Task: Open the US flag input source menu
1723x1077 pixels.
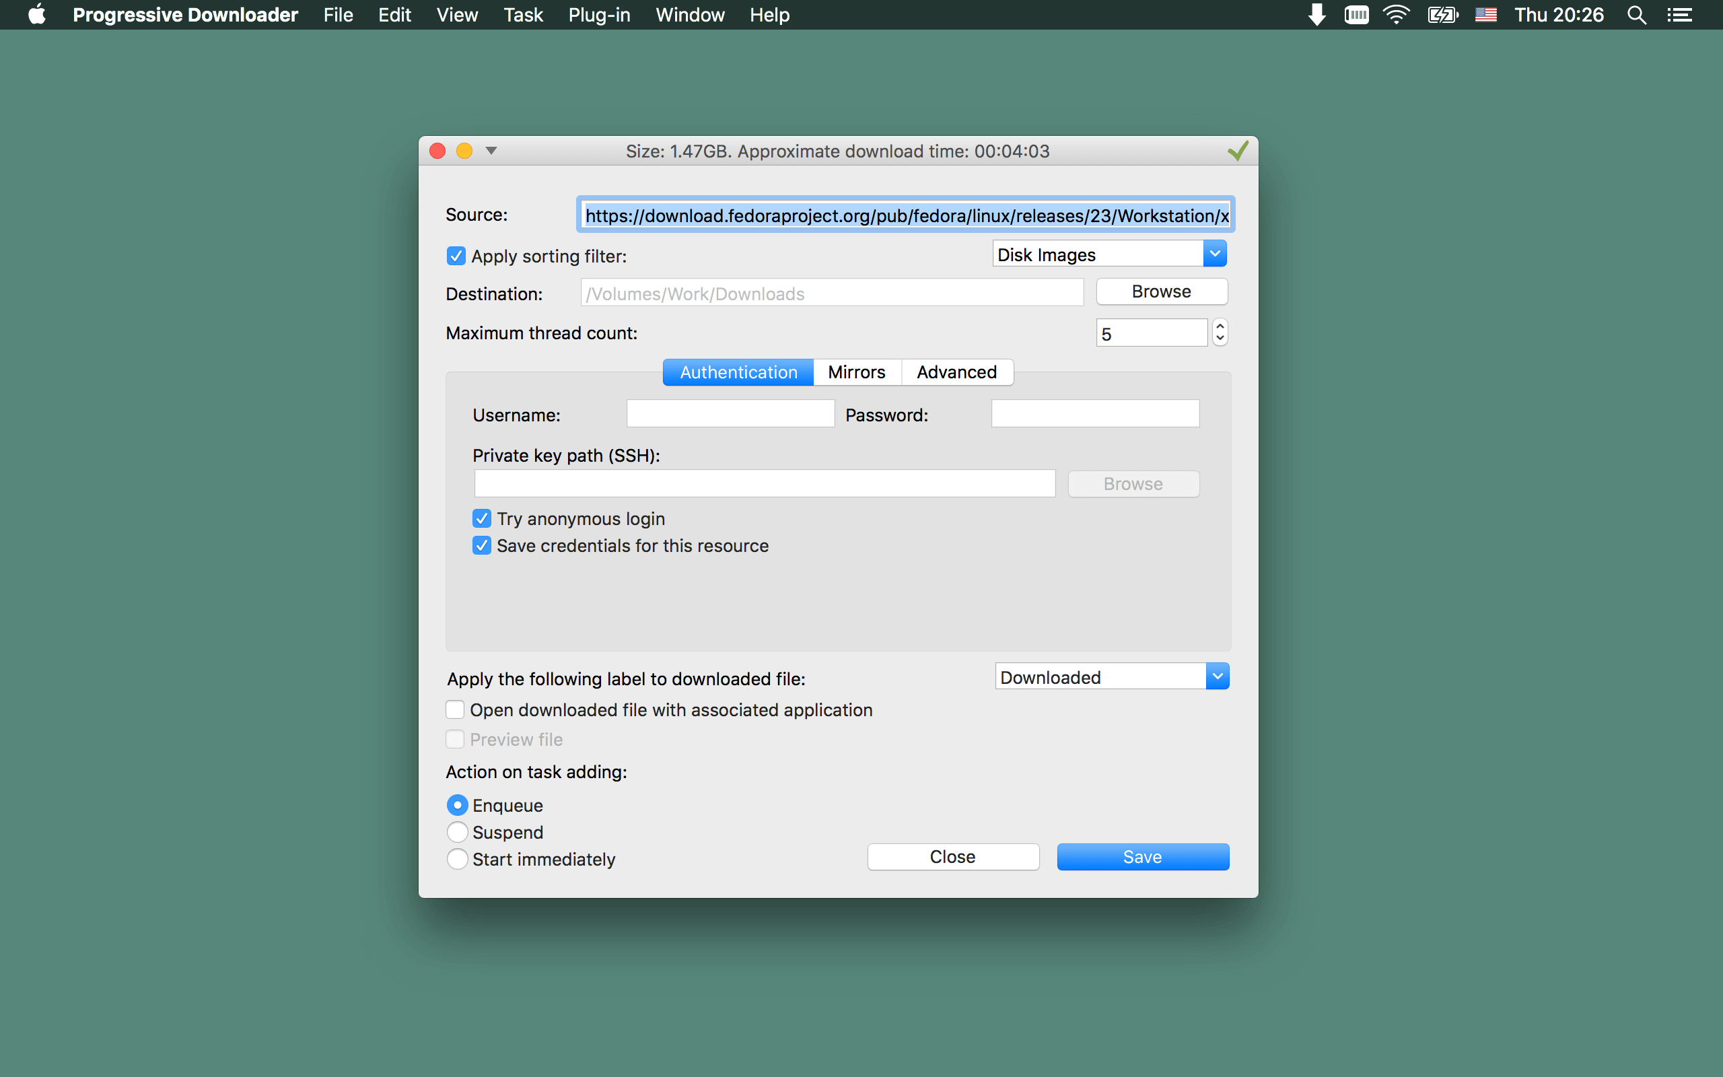Action: point(1486,14)
